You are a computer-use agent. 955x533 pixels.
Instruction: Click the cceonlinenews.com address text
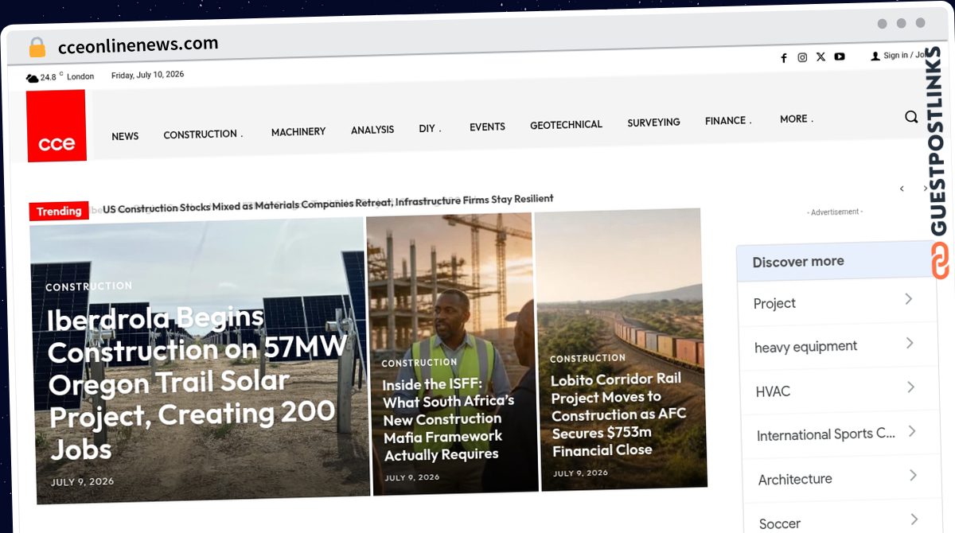[138, 45]
